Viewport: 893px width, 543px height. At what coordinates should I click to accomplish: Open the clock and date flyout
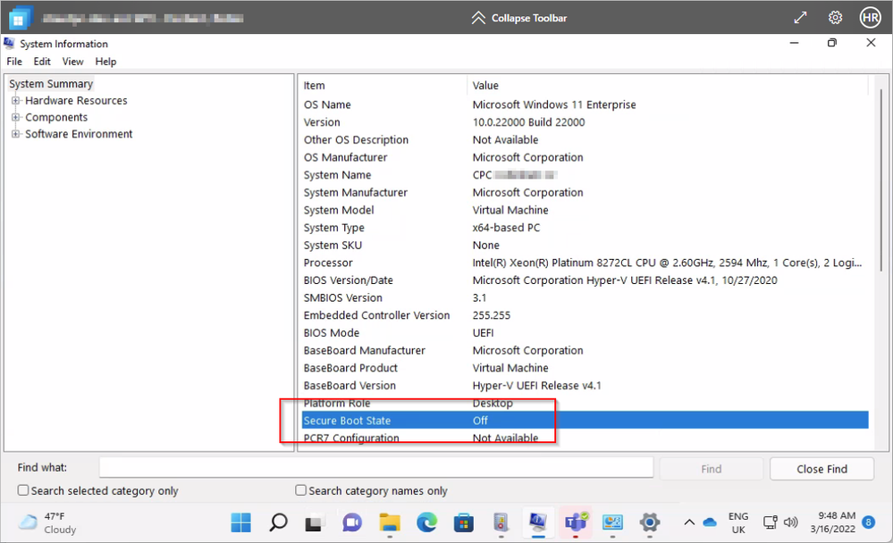click(832, 522)
